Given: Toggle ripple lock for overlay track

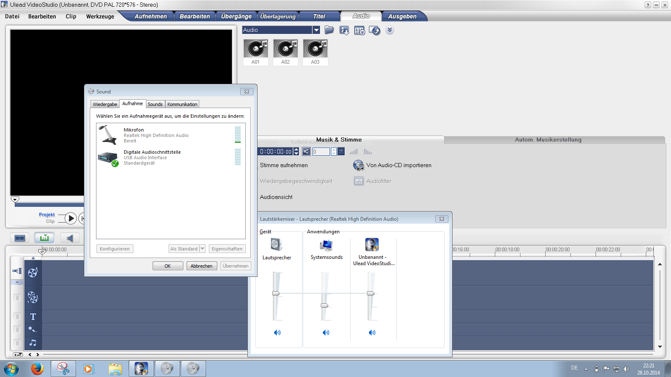Looking at the screenshot, I should tap(17, 298).
